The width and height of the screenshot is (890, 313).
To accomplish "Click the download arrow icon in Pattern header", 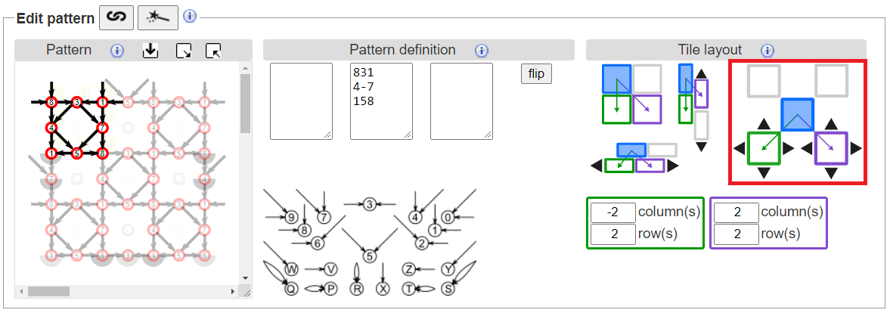I will 150,51.
